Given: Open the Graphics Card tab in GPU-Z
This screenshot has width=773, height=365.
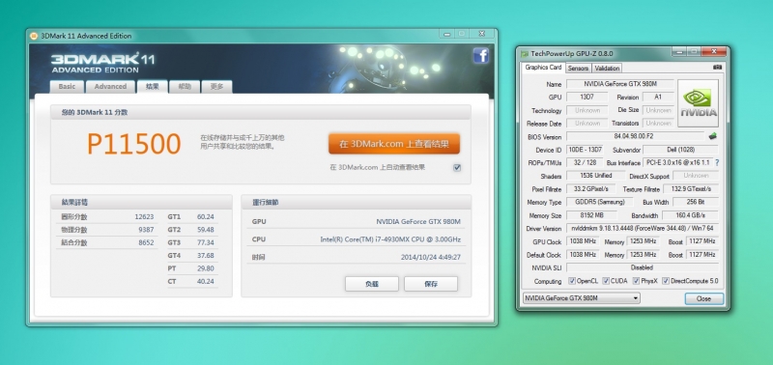Looking at the screenshot, I should (543, 68).
